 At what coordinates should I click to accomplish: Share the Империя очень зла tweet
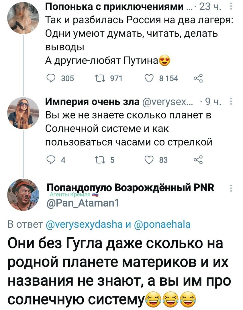(198, 160)
